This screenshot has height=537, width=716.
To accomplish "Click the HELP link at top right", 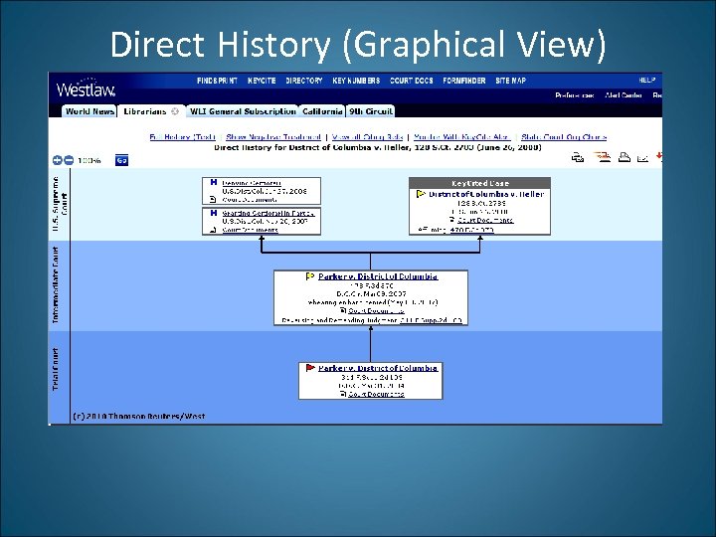I will click(647, 80).
